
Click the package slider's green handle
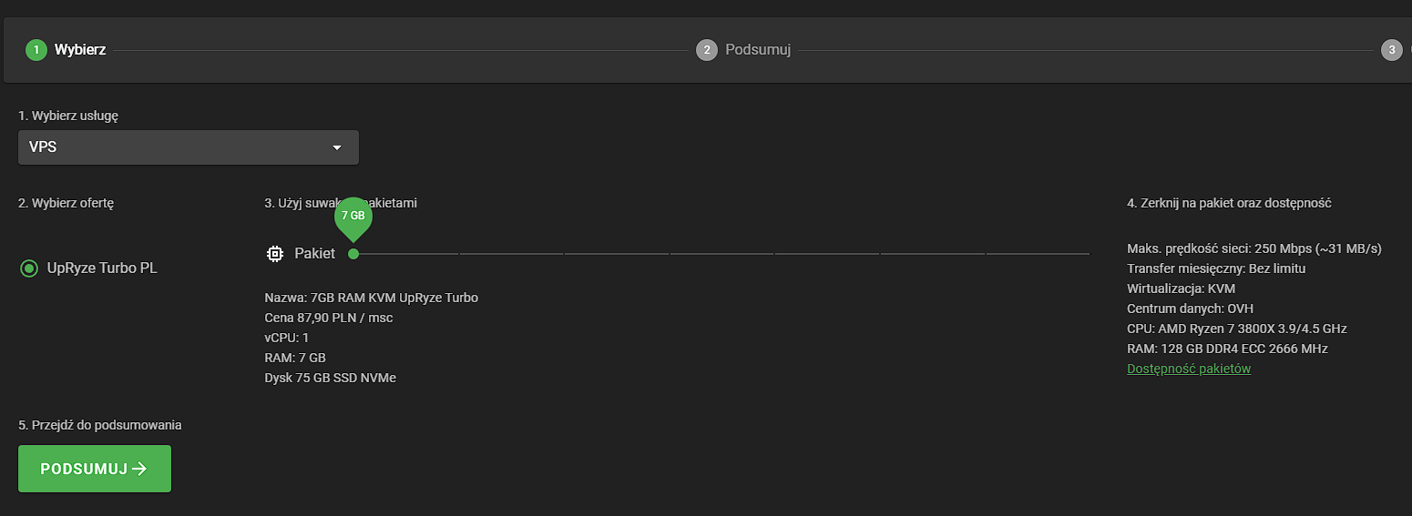click(353, 254)
